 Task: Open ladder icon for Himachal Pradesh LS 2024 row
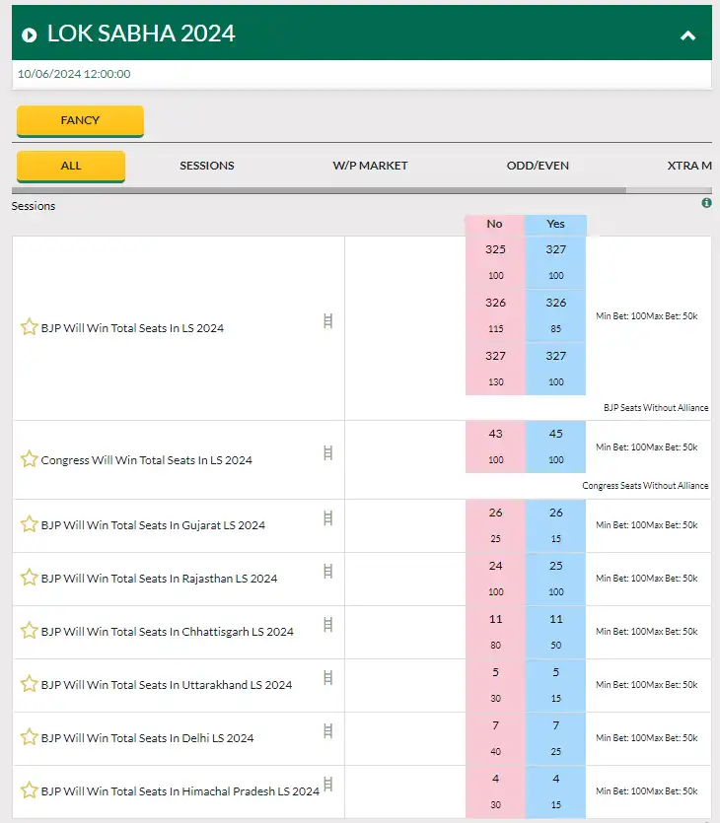coord(328,785)
